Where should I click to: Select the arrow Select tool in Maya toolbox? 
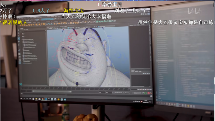pyautogui.click(x=19, y=30)
